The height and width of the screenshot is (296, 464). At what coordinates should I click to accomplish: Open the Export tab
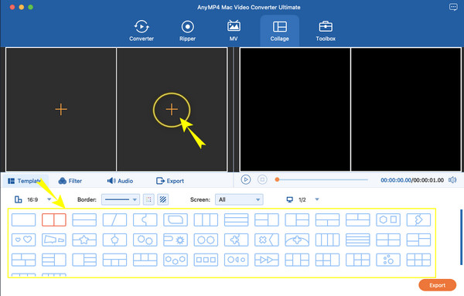170,181
